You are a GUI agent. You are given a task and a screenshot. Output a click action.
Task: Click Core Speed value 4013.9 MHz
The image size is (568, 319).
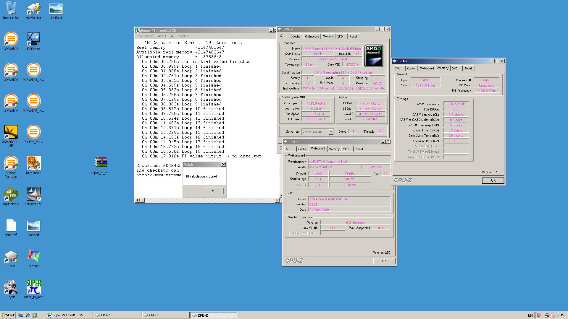[x=316, y=103]
